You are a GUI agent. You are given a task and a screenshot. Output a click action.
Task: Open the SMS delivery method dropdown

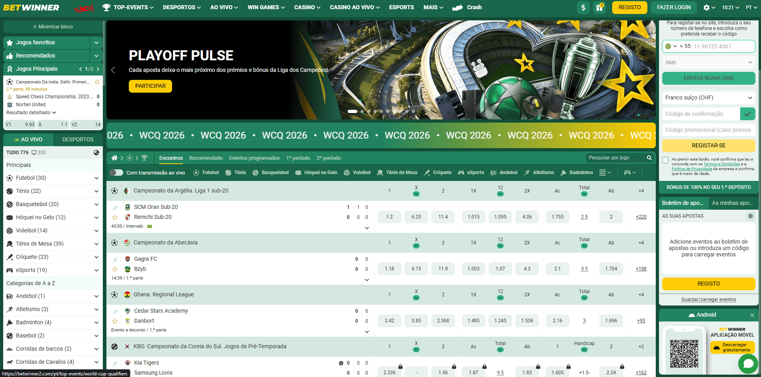click(708, 63)
